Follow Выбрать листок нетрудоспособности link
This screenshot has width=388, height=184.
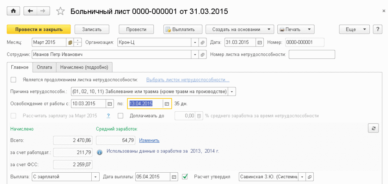pyautogui.click(x=188, y=80)
